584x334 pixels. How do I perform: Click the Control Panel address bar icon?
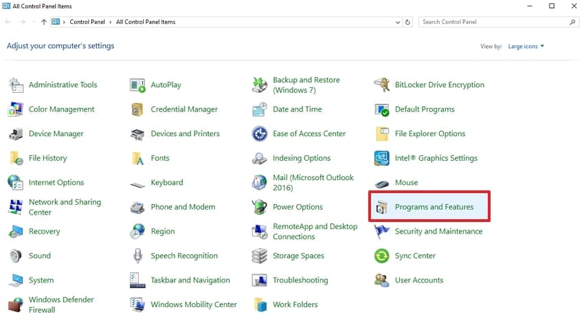56,22
